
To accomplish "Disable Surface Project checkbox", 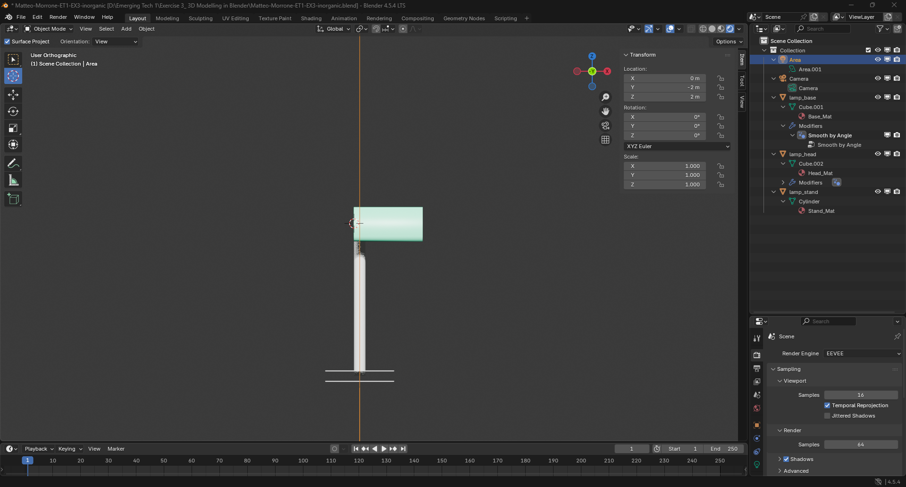I will 8,42.
